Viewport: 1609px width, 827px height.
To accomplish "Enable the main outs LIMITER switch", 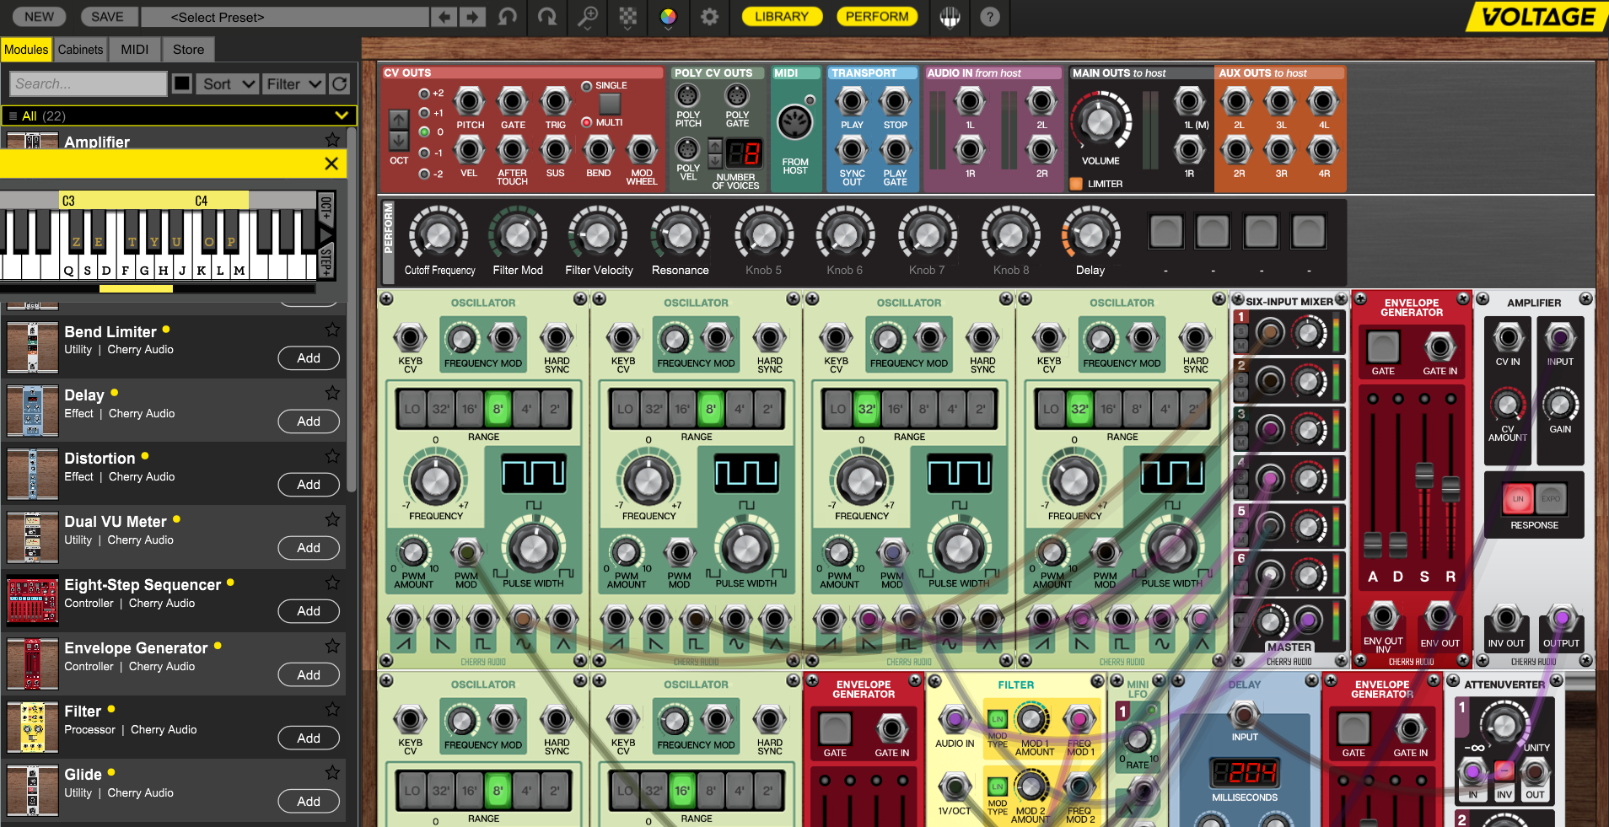I will tap(1076, 184).
